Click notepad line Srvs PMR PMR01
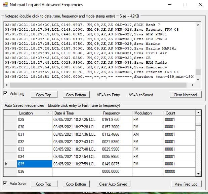The height and width of the screenshot is (194, 208). [x=86, y=34]
